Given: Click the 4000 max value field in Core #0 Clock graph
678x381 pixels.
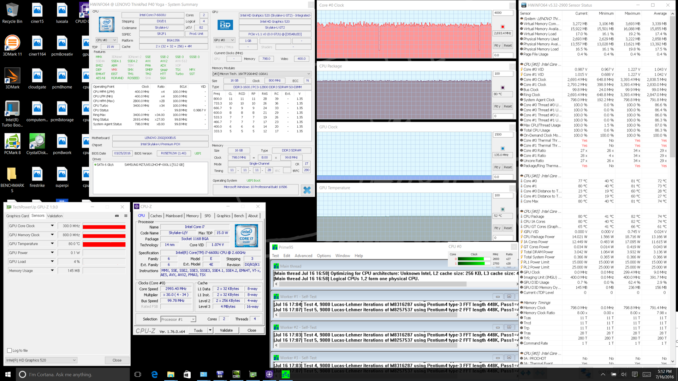Looking at the screenshot, I should coord(503,13).
